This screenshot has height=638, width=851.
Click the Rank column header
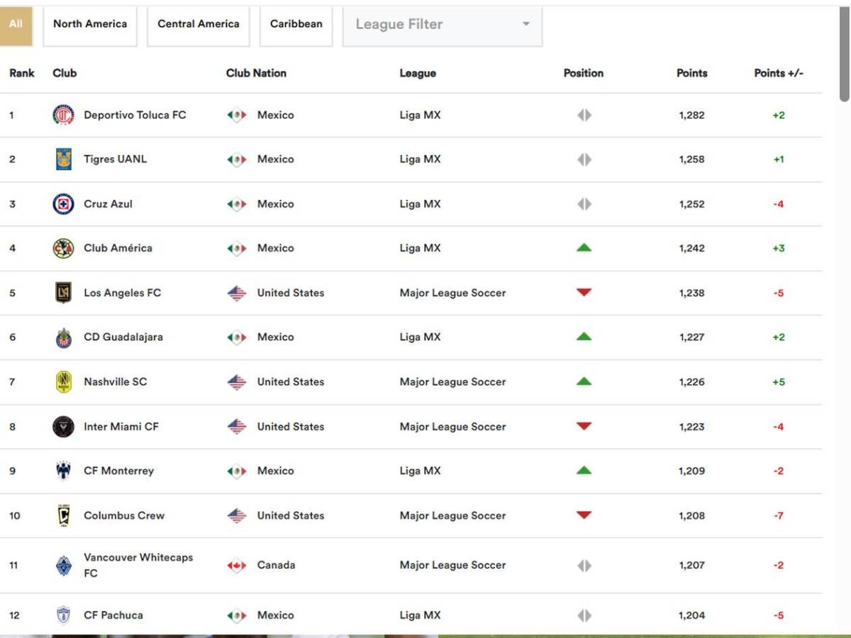[22, 73]
